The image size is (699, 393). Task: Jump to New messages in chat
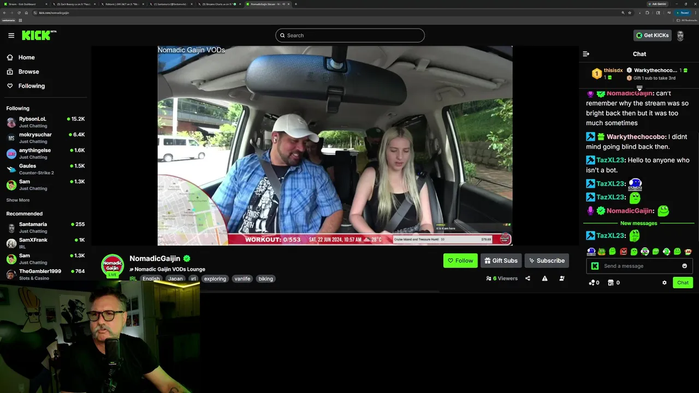pos(639,223)
